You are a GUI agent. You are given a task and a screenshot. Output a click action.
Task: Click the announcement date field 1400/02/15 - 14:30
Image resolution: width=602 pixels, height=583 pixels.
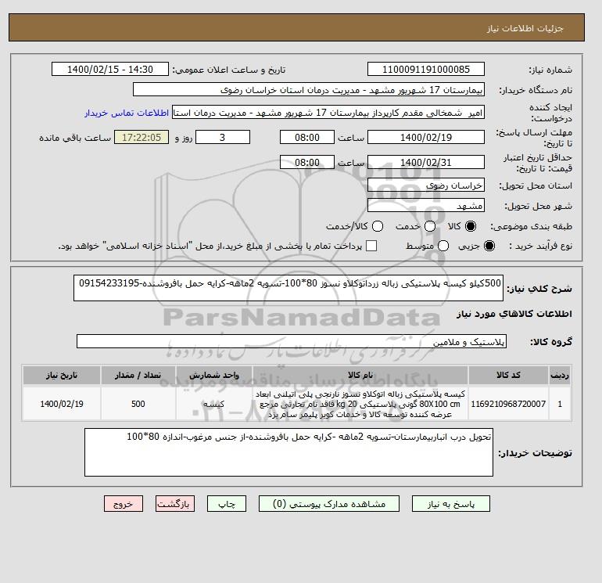(x=109, y=69)
